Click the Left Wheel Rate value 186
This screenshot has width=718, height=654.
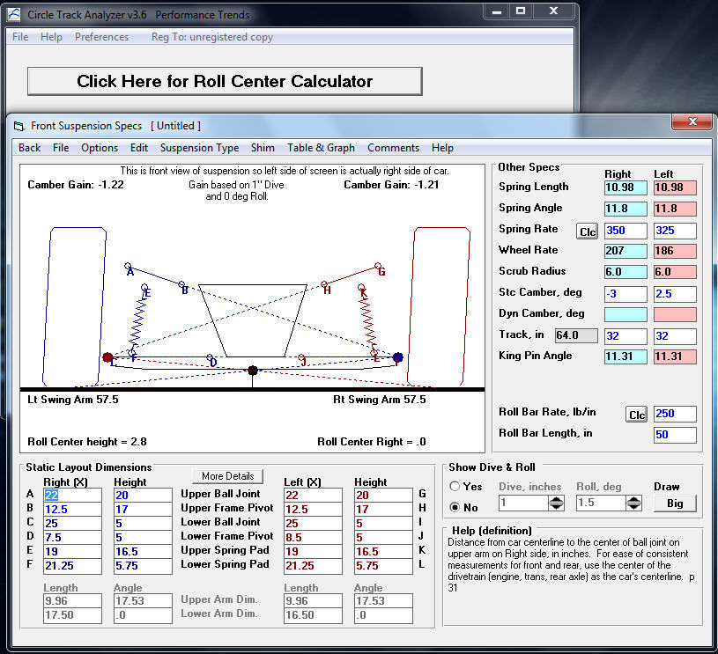click(675, 251)
